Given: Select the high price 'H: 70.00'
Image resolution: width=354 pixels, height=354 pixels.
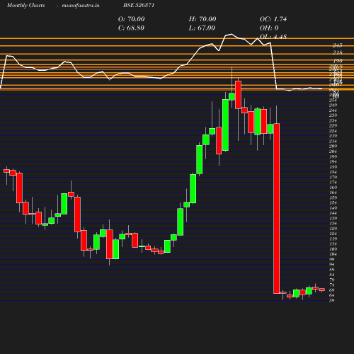Looking at the screenshot, I should click(202, 19).
